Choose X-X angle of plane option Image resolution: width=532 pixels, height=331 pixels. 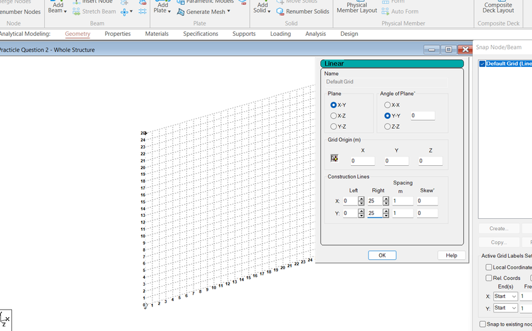pyautogui.click(x=388, y=105)
